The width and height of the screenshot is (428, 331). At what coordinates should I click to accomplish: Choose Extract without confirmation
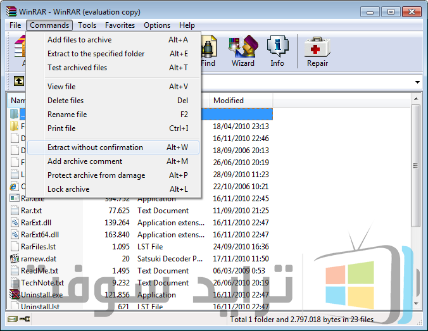coord(113,147)
